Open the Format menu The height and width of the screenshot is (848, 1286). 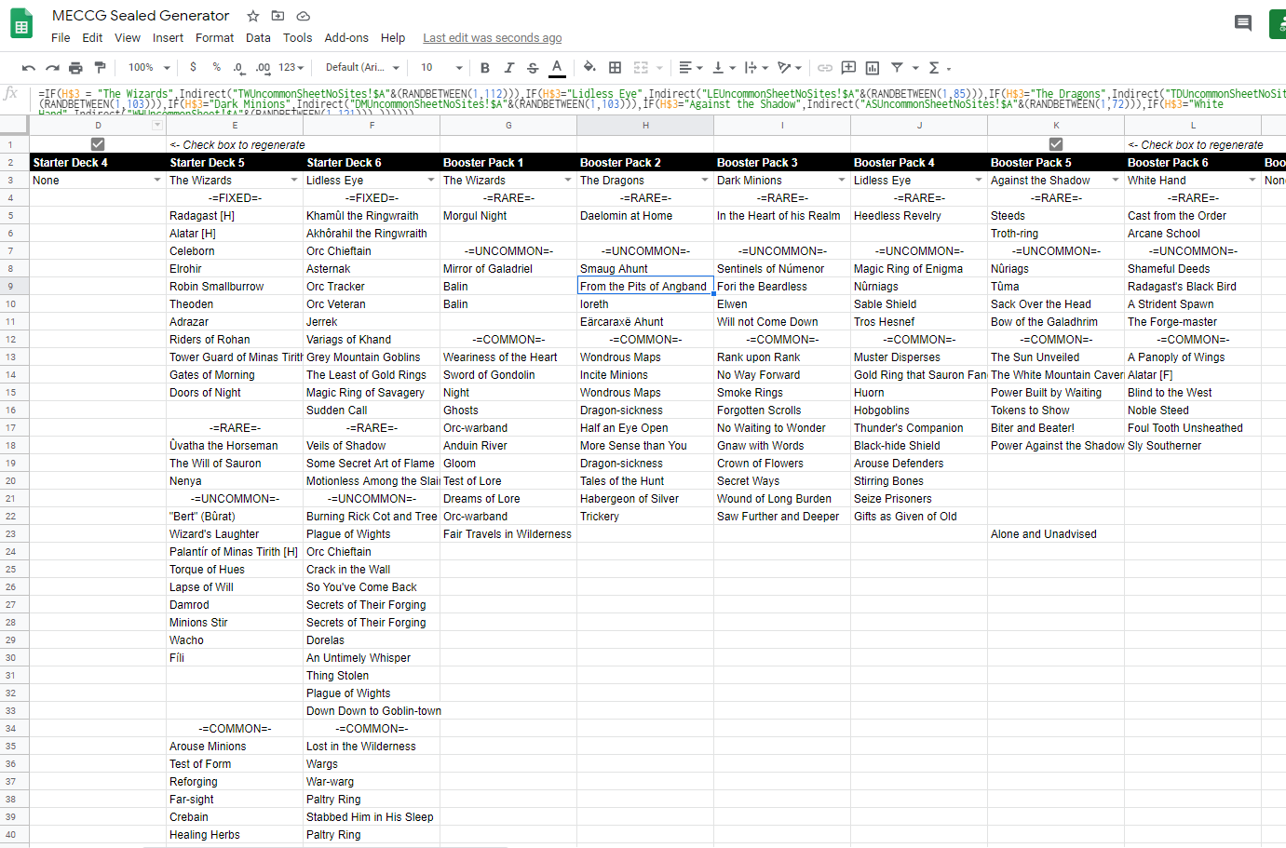(x=214, y=38)
